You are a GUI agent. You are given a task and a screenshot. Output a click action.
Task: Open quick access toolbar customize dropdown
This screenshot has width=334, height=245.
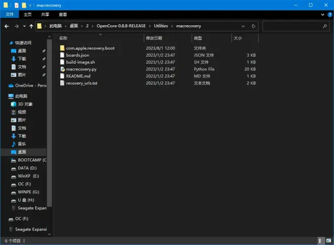30,6
